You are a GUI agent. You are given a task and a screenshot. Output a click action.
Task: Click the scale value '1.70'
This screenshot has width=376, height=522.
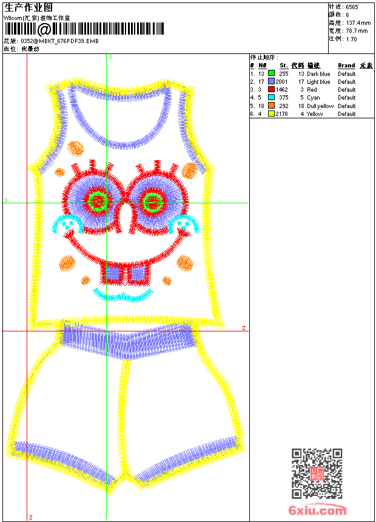click(351, 39)
